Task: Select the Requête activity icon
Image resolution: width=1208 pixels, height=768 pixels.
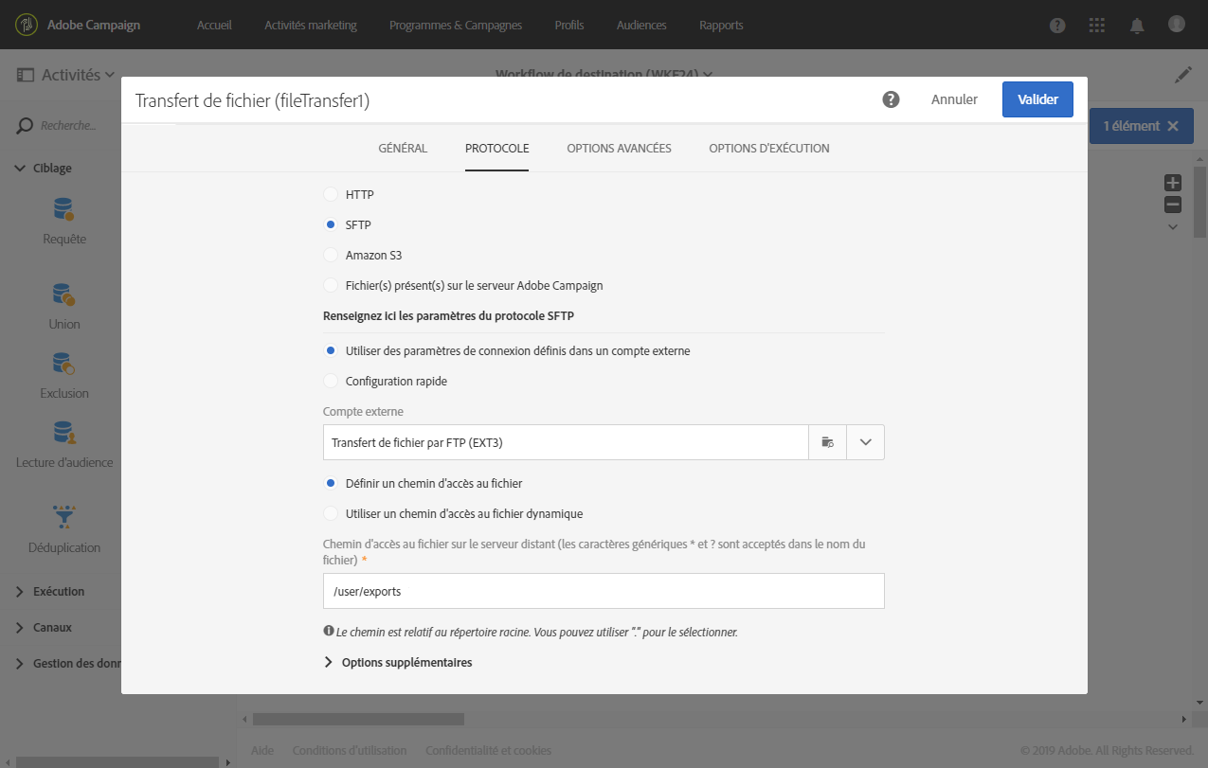Action: (x=64, y=209)
